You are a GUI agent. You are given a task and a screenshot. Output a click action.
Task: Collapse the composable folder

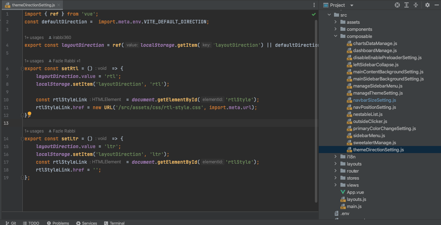[x=335, y=36]
